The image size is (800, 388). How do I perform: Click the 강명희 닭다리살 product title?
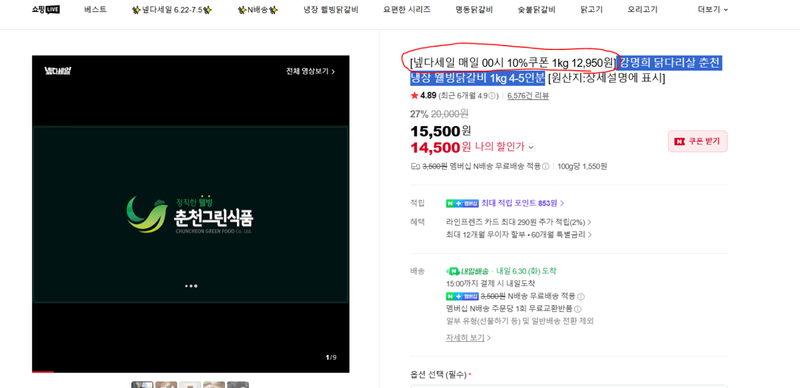click(x=566, y=70)
